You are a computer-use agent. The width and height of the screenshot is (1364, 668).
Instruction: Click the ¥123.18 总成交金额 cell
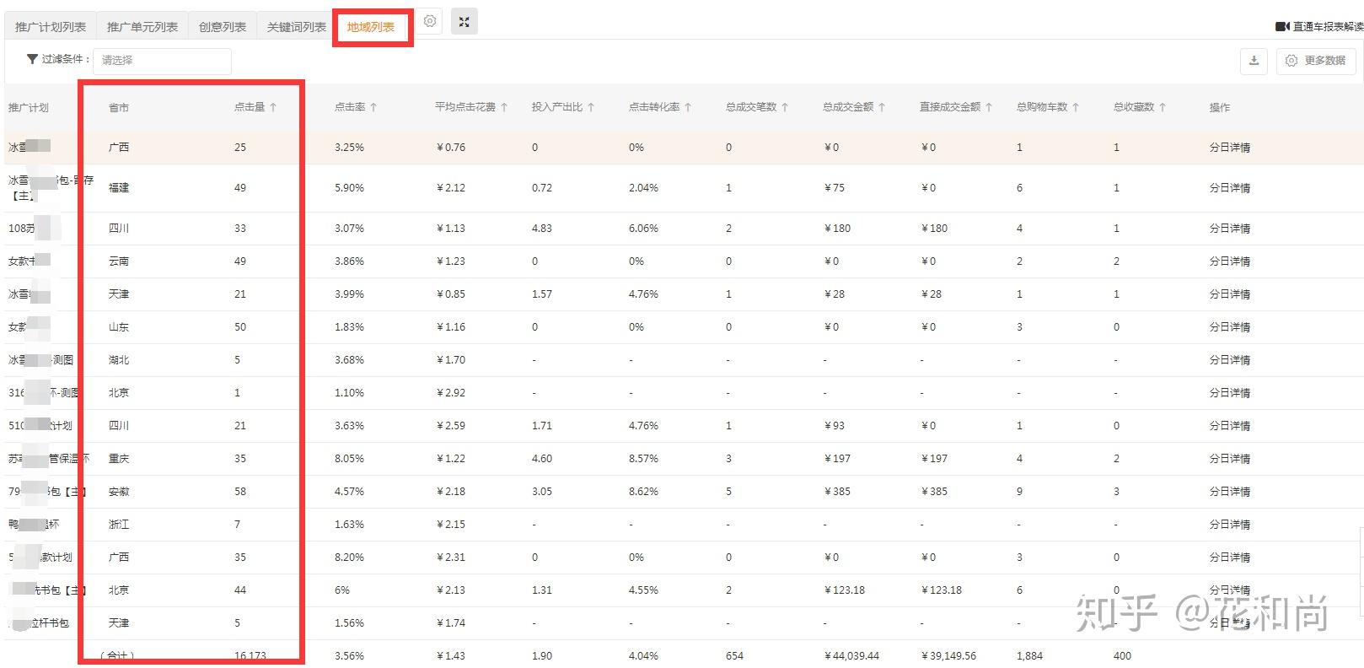(845, 590)
